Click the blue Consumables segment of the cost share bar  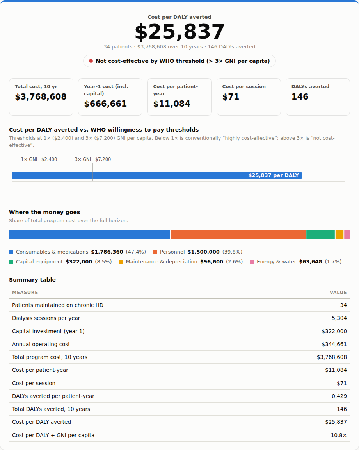coord(89,234)
